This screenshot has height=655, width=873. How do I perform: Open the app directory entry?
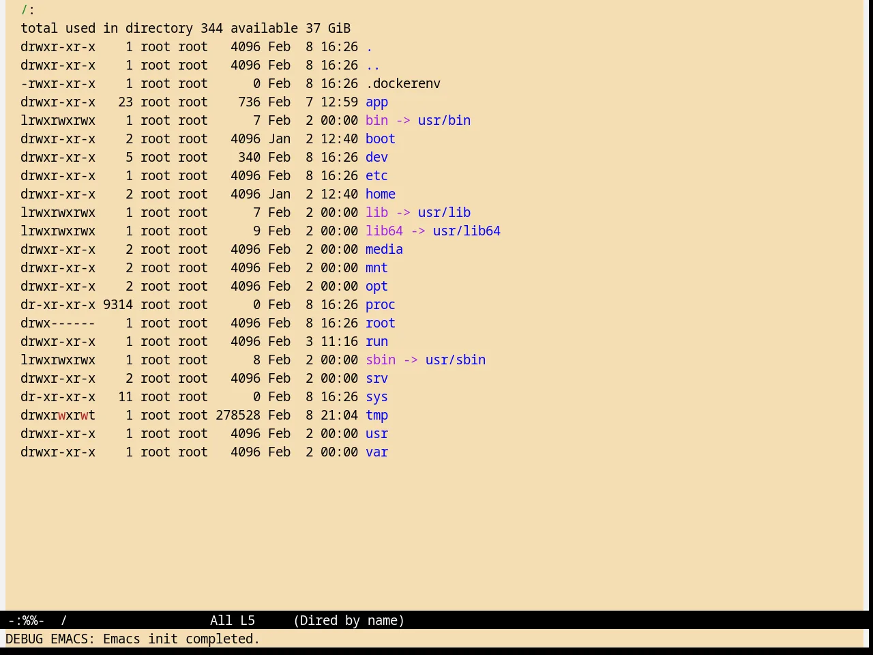click(376, 102)
